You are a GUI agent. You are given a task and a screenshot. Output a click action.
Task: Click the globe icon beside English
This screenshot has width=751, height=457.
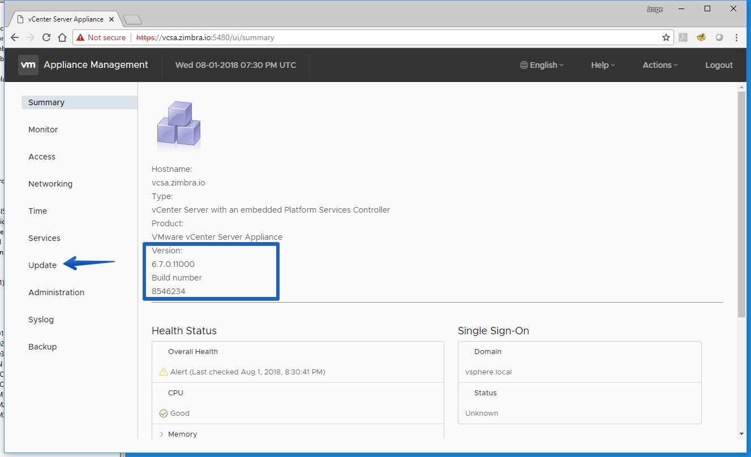pyautogui.click(x=524, y=65)
